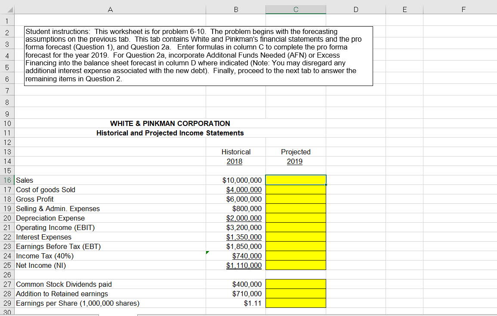Click the Student instructions text box
This screenshot has width=497, height=316.
198,56
